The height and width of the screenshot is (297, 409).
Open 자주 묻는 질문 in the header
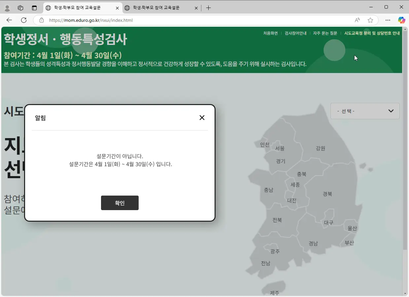(x=325, y=33)
